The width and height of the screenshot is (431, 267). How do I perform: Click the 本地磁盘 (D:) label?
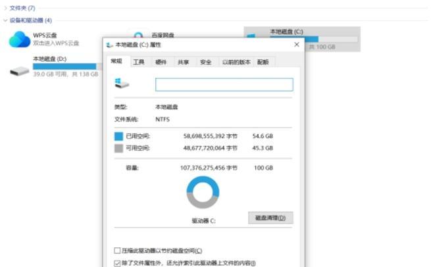[x=50, y=59]
